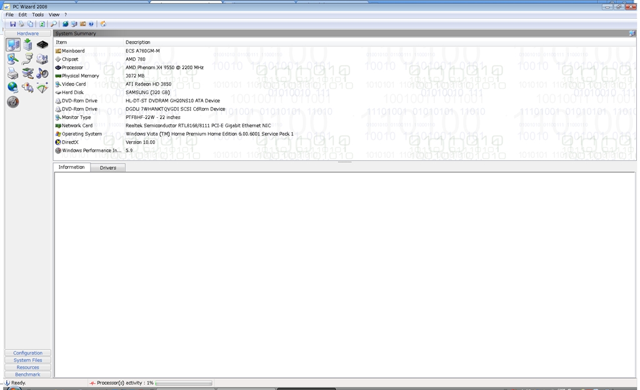
Task: Click the 'Processor(s) activity : 1%' status text
Action: tap(125, 383)
